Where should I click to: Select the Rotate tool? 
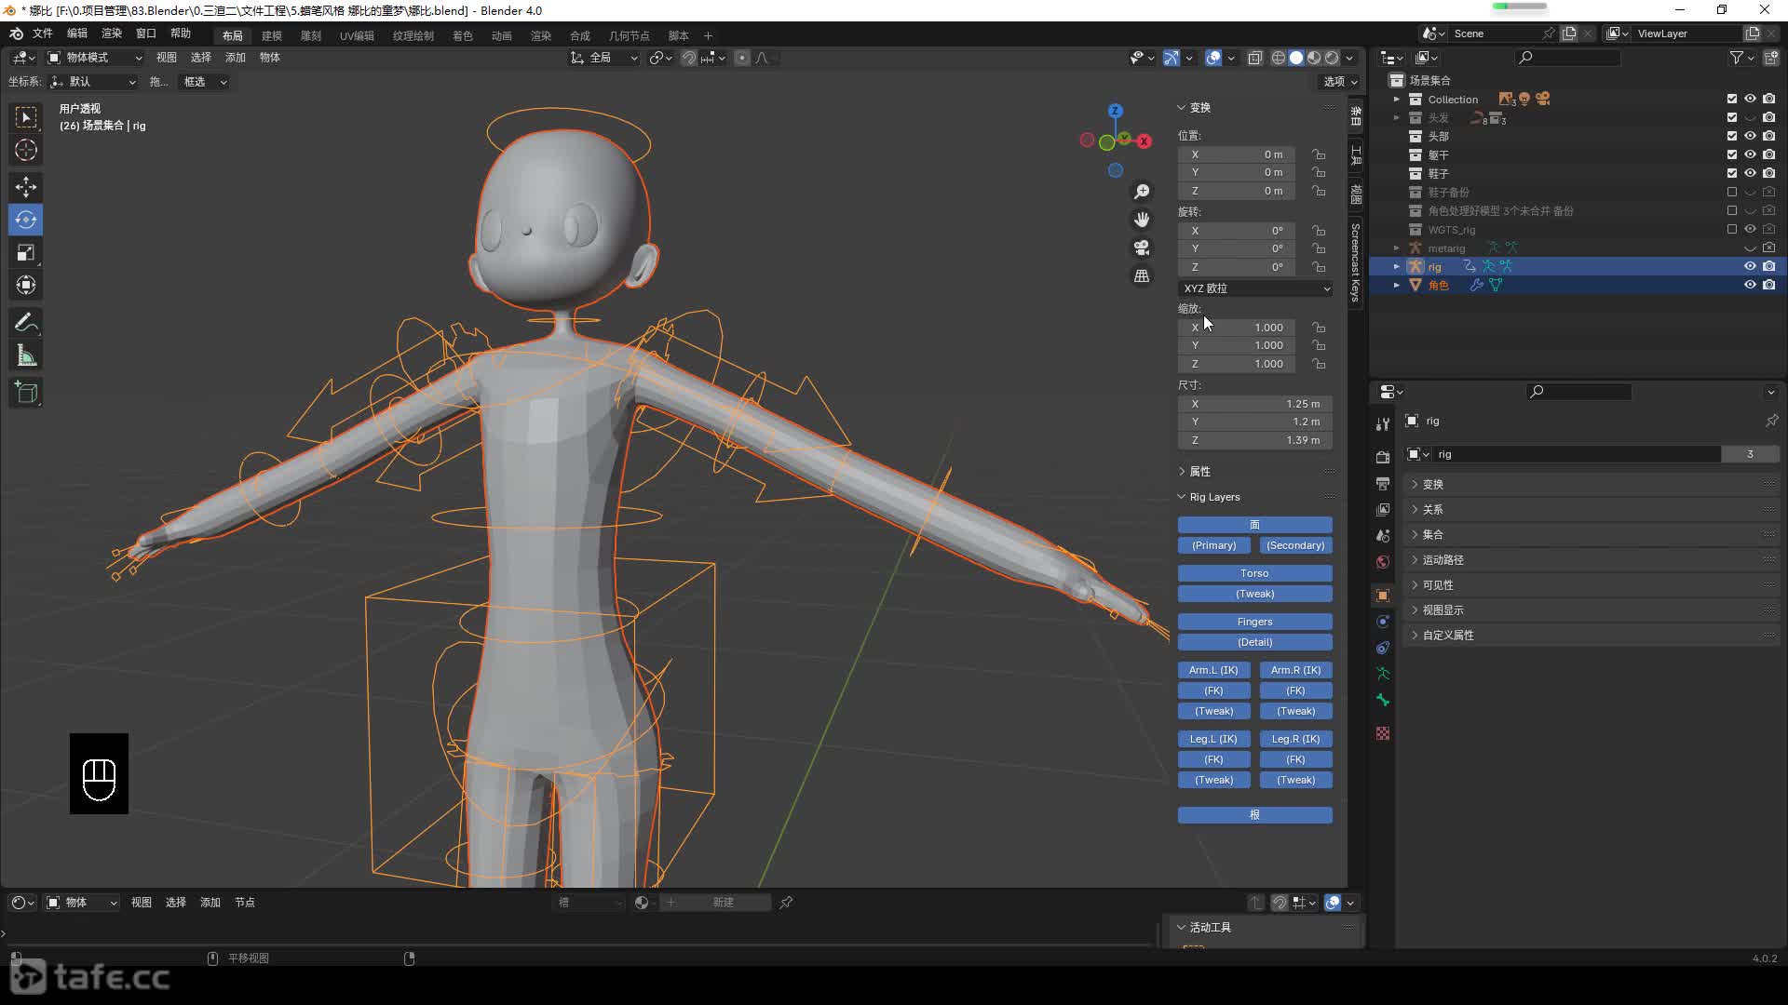[26, 220]
